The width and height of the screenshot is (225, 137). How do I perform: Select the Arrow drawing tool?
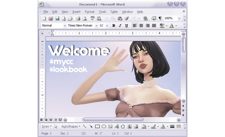coord(91,126)
